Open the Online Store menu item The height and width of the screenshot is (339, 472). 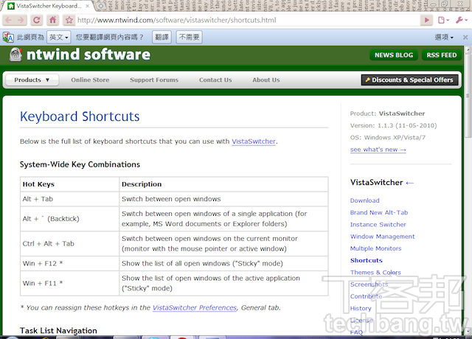(x=90, y=80)
